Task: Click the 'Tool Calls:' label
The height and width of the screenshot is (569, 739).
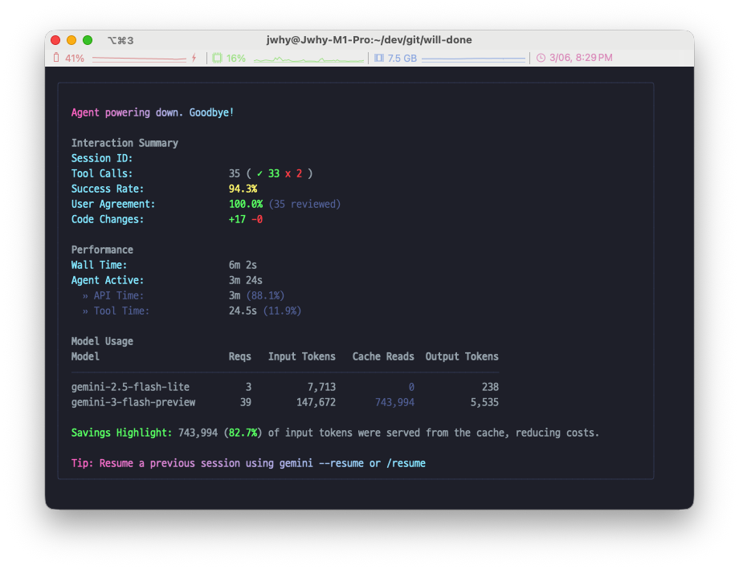Action: point(102,173)
